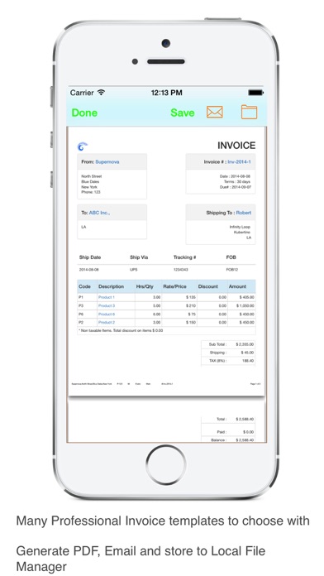Select the Product 3 link
The width and height of the screenshot is (324, 576).
(x=107, y=305)
